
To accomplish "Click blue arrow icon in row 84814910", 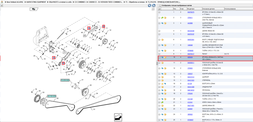I will pyautogui.click(x=162, y=90).
